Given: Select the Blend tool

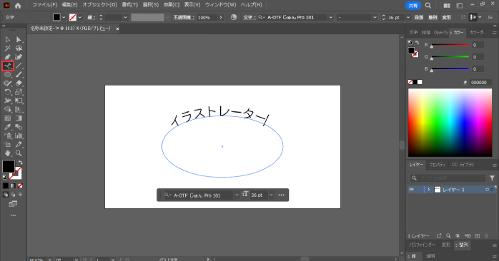Looking at the screenshot, I should point(19,127).
